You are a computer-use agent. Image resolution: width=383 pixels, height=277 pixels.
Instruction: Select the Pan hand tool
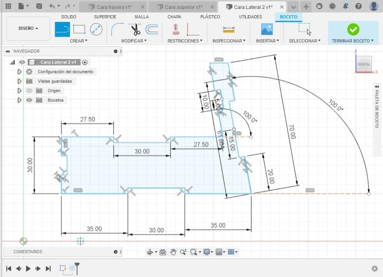pos(173,252)
